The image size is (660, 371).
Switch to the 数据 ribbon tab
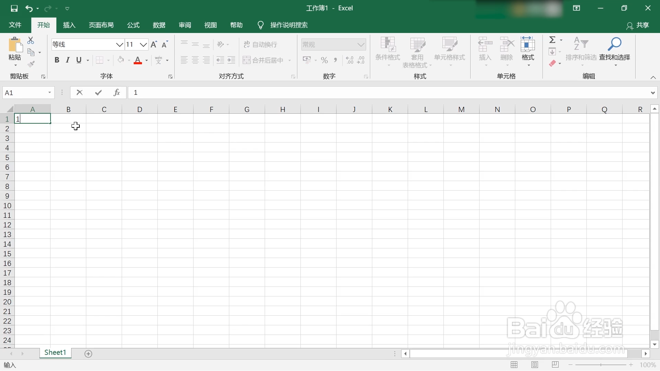pyautogui.click(x=158, y=25)
